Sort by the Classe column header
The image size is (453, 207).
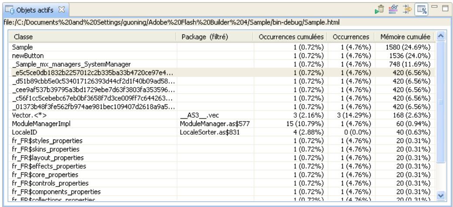click(x=93, y=37)
